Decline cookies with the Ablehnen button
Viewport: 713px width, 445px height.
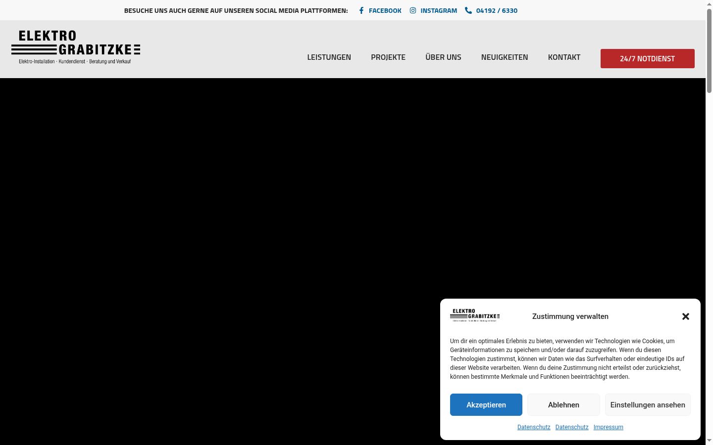(563, 405)
